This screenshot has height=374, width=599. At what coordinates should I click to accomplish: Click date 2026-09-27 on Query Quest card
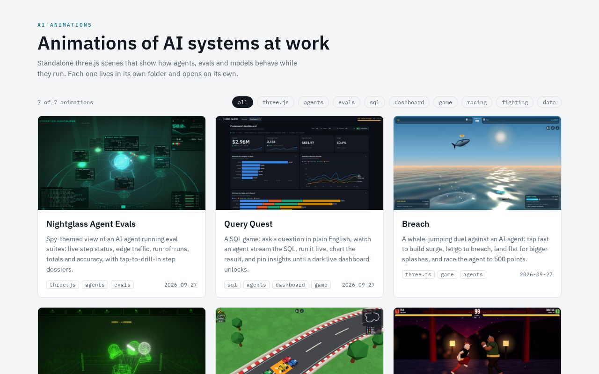point(358,285)
